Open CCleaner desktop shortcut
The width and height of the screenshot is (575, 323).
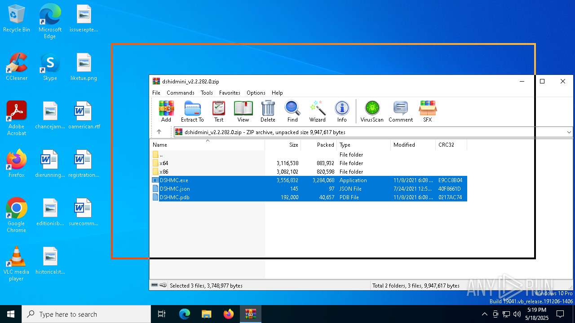click(x=17, y=67)
